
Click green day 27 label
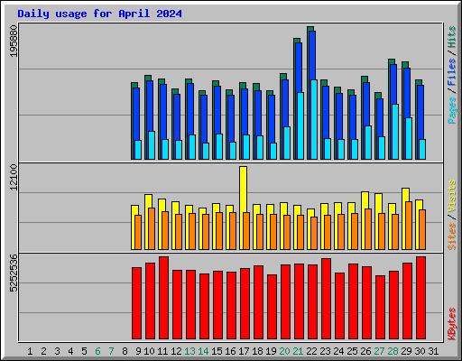pyautogui.click(x=379, y=351)
